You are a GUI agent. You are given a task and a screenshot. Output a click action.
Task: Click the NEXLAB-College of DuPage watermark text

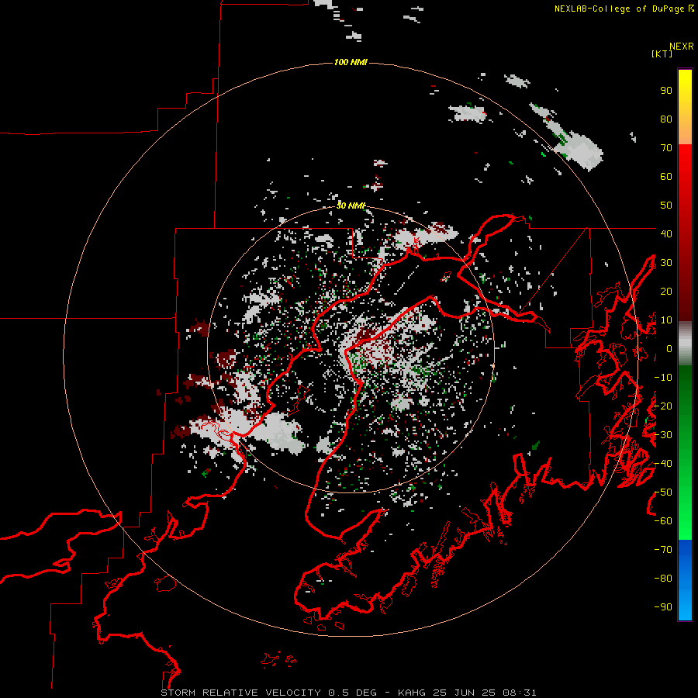[x=624, y=9]
